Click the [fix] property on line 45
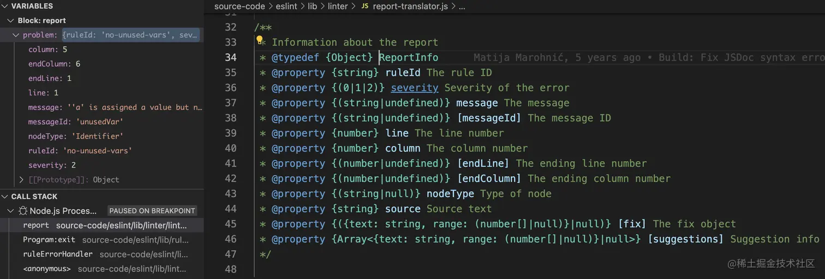825x279 pixels. coord(632,224)
